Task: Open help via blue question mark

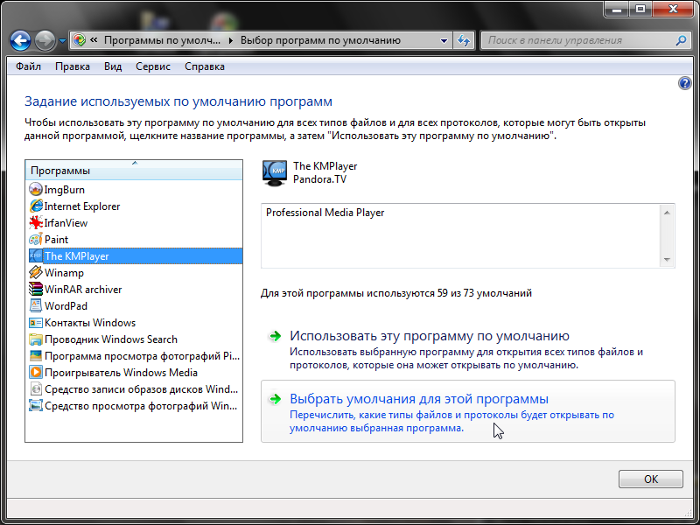Action: [x=684, y=83]
